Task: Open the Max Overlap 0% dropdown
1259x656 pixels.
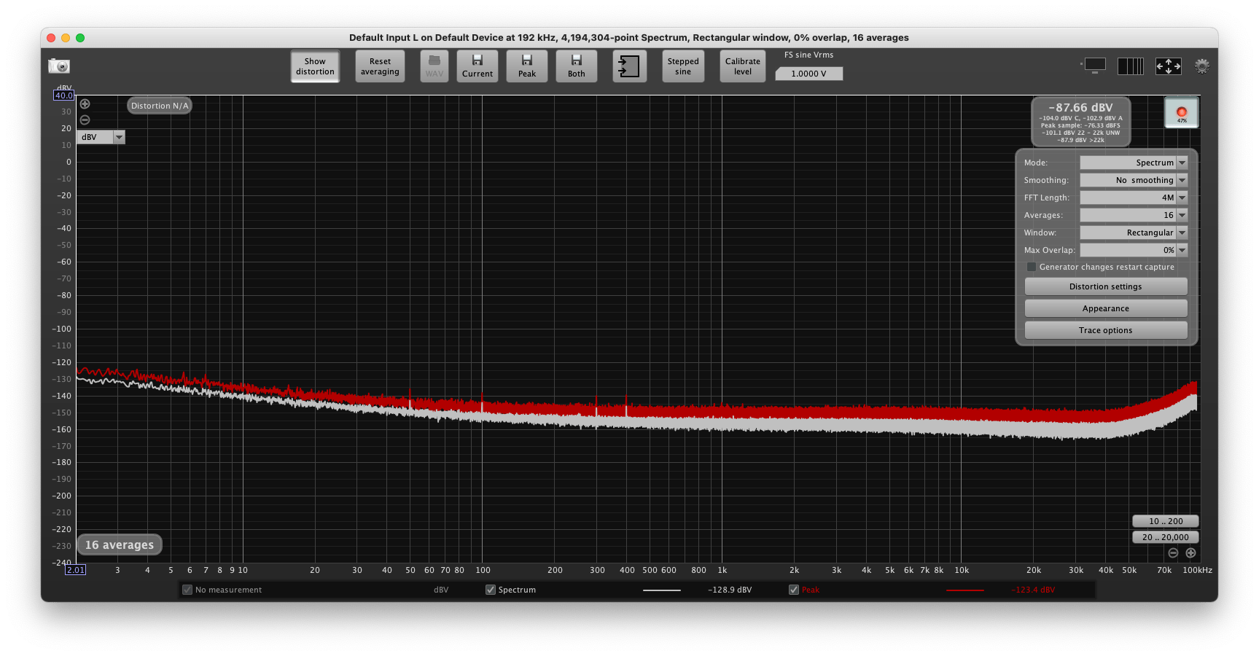Action: coord(1134,250)
